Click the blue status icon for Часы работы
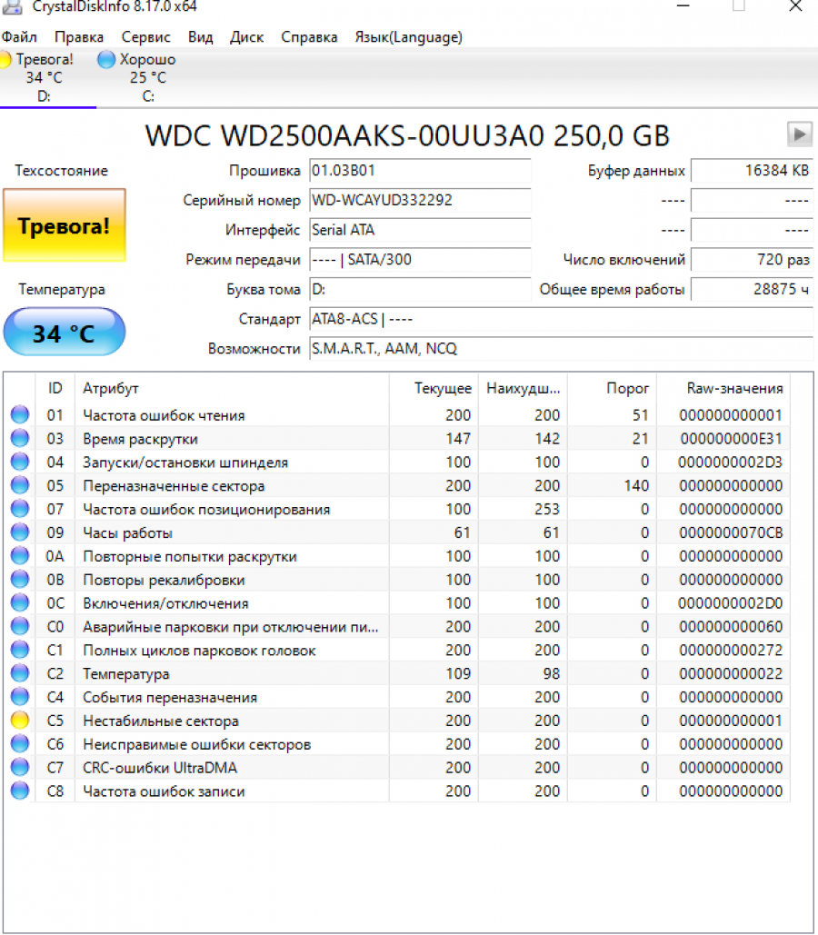The height and width of the screenshot is (935, 818). point(19,532)
